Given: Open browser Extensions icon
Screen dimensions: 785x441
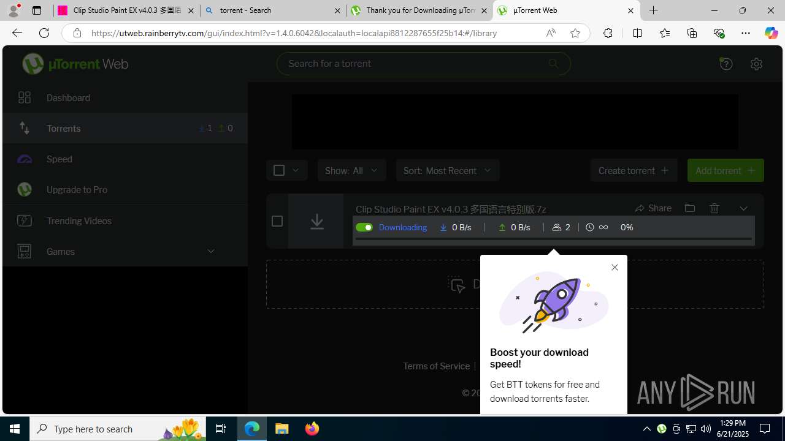Looking at the screenshot, I should [608, 33].
